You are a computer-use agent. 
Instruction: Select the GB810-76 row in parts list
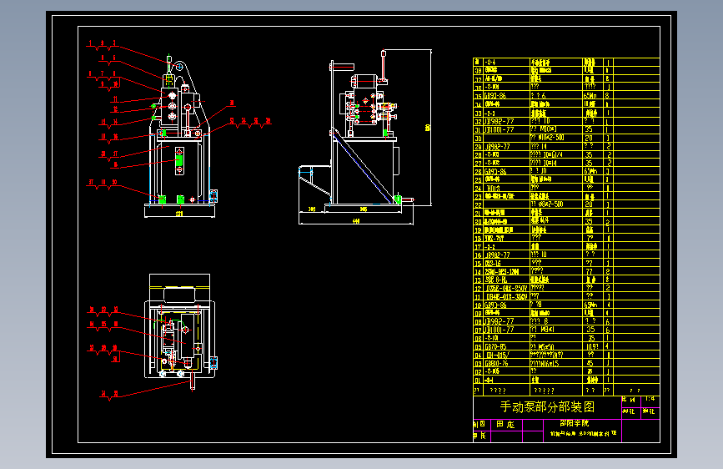[566, 363]
